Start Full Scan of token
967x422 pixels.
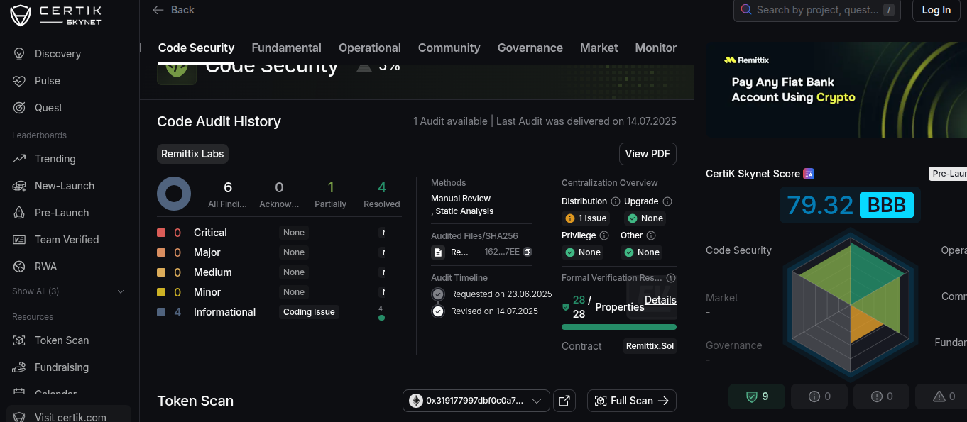coord(631,401)
